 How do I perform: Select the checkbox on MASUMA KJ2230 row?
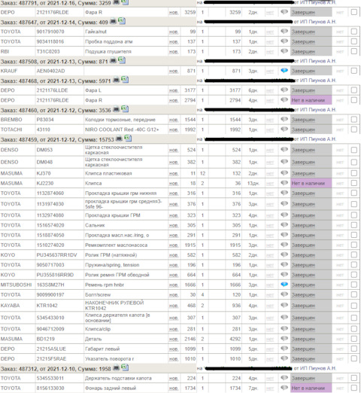pos(354,183)
